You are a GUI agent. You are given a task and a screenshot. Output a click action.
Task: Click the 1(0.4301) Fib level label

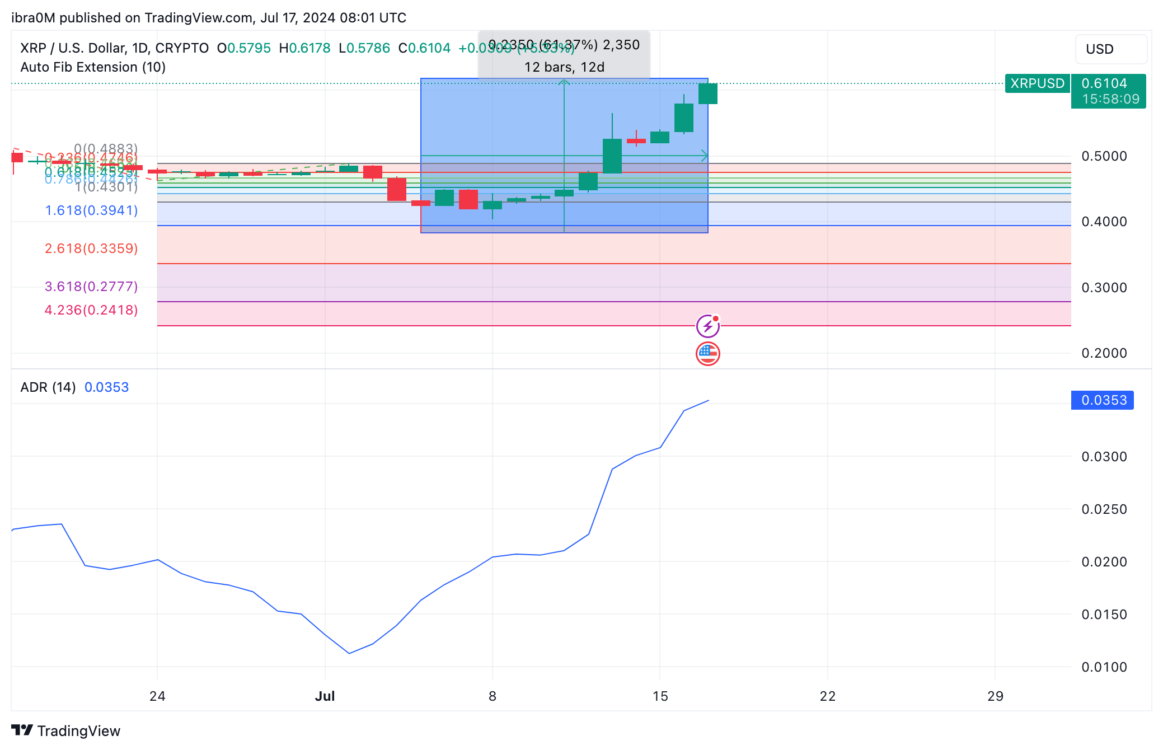[x=106, y=187]
